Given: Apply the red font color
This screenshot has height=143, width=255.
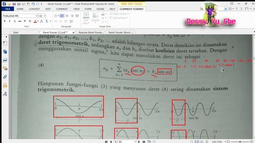Looking at the screenshot, I should [35, 21].
